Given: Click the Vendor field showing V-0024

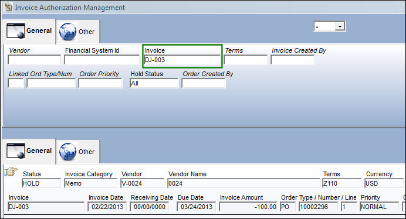Looking at the screenshot, I should click(142, 183).
